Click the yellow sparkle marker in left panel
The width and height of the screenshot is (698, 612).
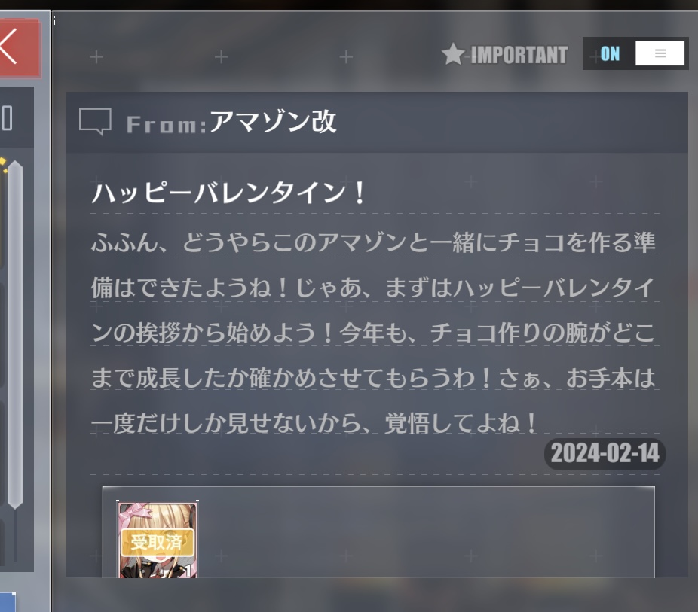tap(4, 165)
